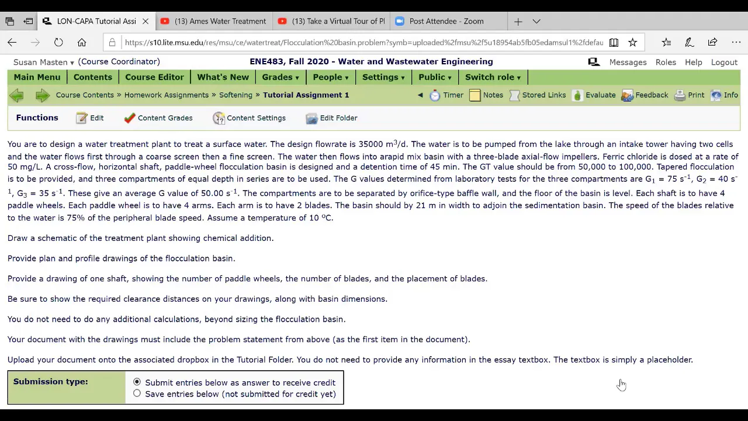Add page to favorites with star
The width and height of the screenshot is (748, 421).
(632, 42)
